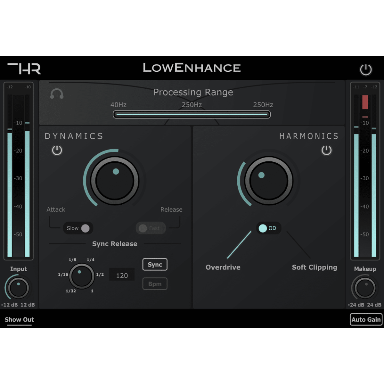The height and width of the screenshot is (384, 384).
Task: Toggle the main plugin power button
Action: pos(366,70)
